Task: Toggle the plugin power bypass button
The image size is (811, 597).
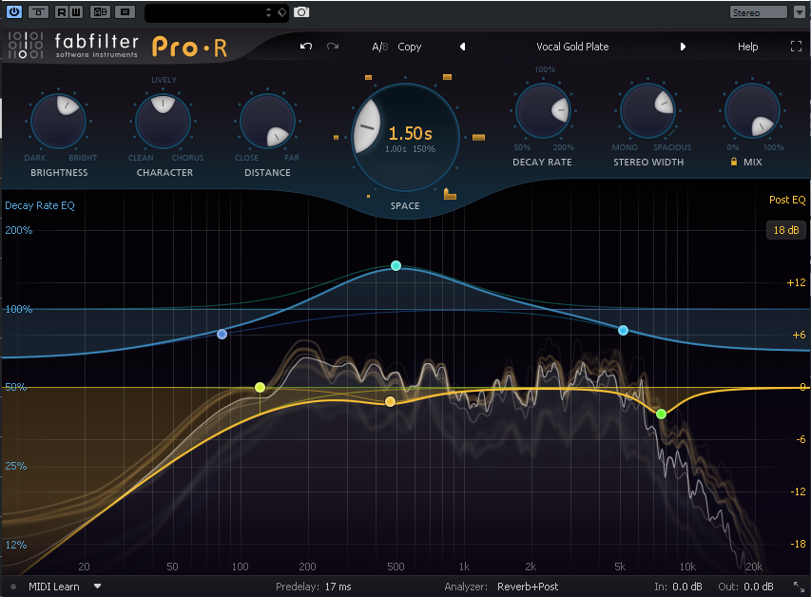Action: [14, 11]
